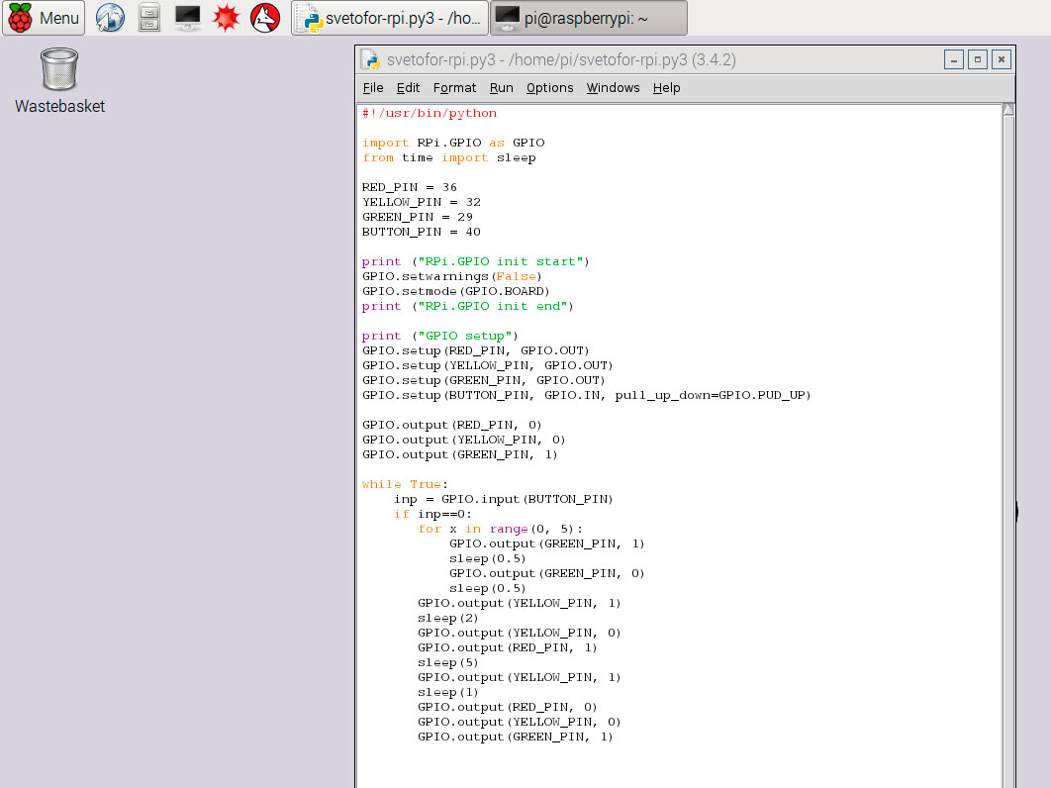Switch to the svetofor-rpi.py3 taskbar window
Image resolution: width=1051 pixels, height=788 pixels.
tap(390, 18)
